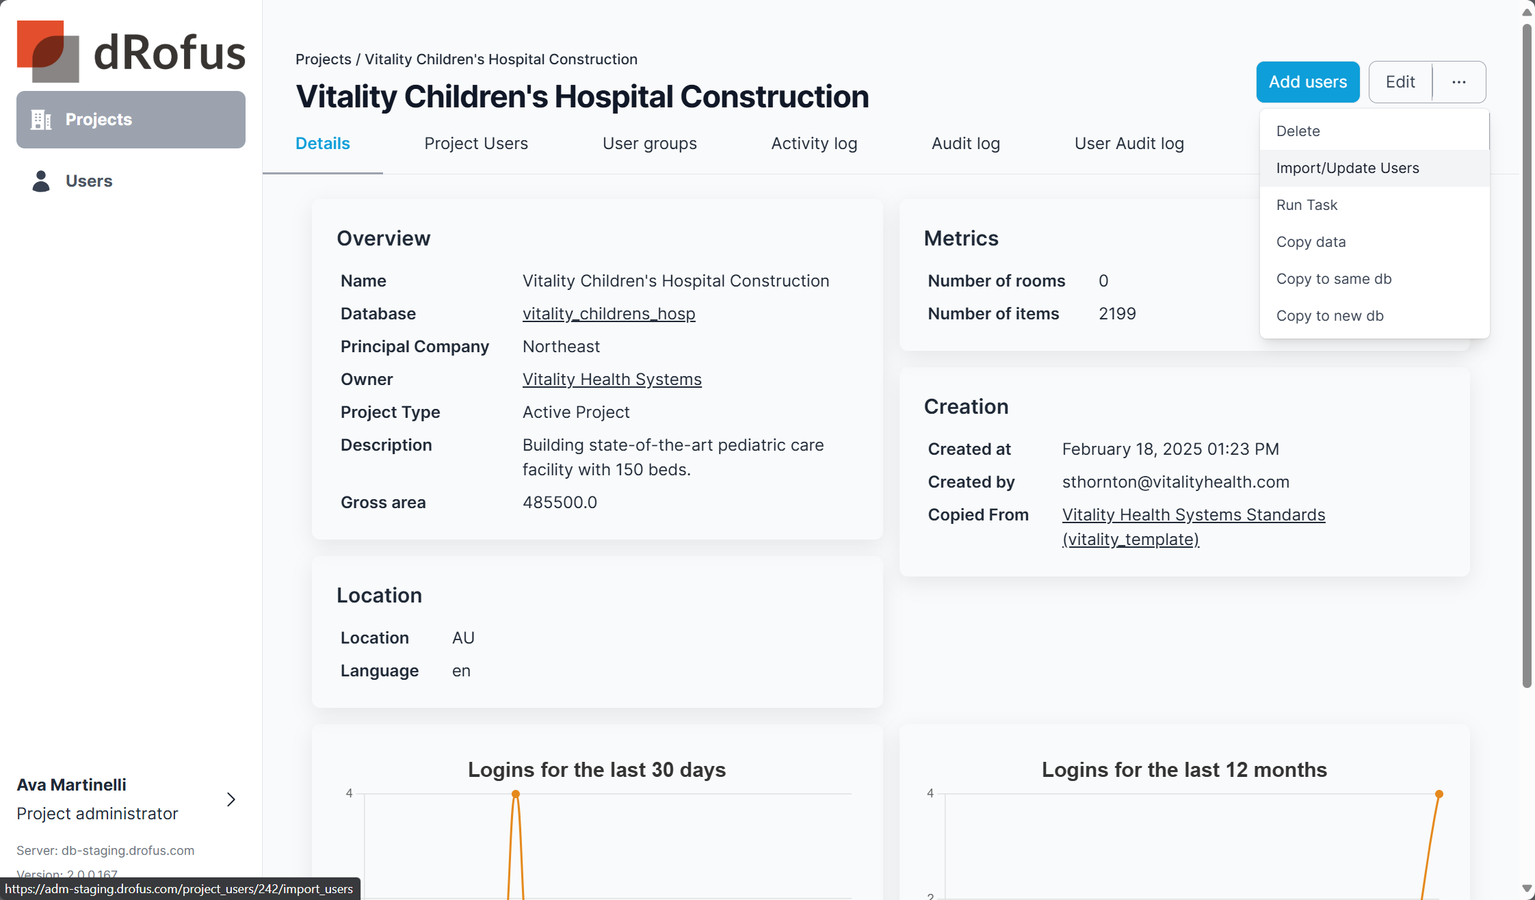Click the dRofus logo icon
Screen dimensions: 1535x900
(x=48, y=51)
